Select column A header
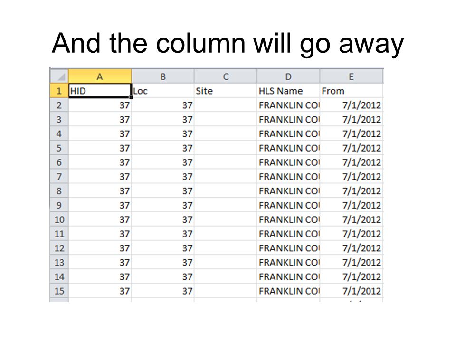Screen dimensions: 456x342 [x=100, y=76]
